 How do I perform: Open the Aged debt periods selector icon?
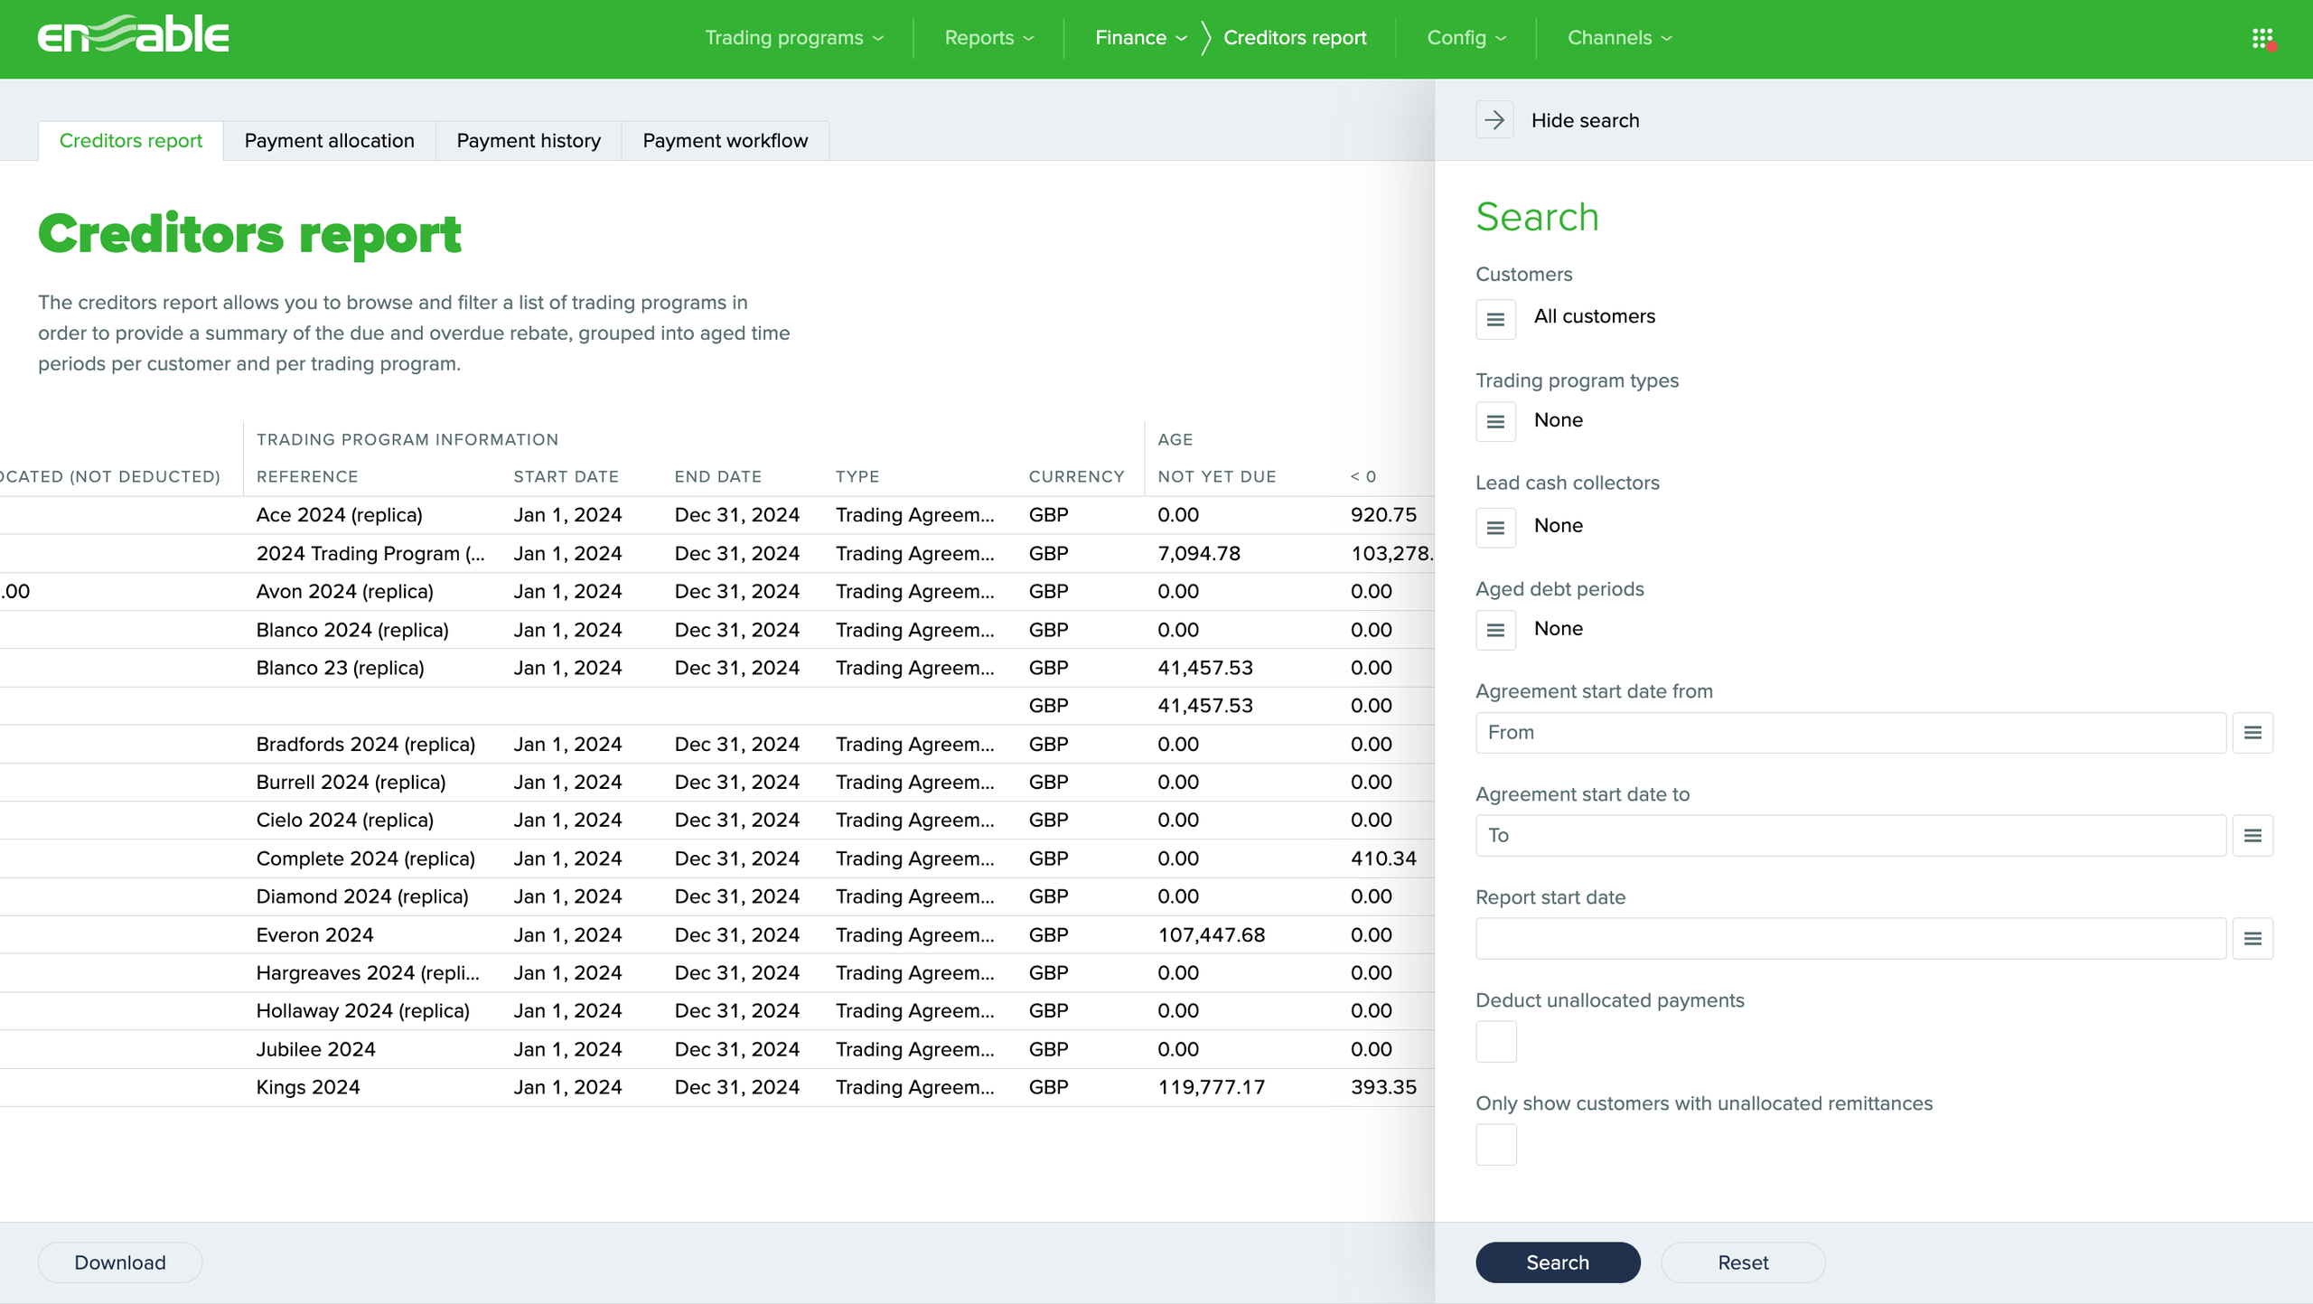pyautogui.click(x=1495, y=630)
